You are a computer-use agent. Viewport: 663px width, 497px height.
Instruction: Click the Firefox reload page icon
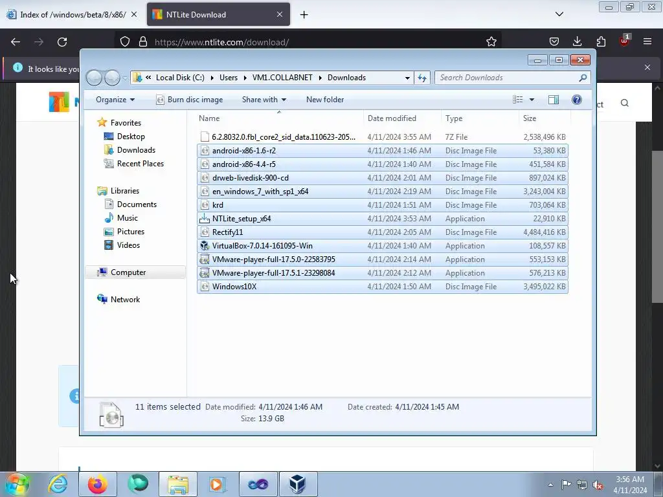click(62, 42)
